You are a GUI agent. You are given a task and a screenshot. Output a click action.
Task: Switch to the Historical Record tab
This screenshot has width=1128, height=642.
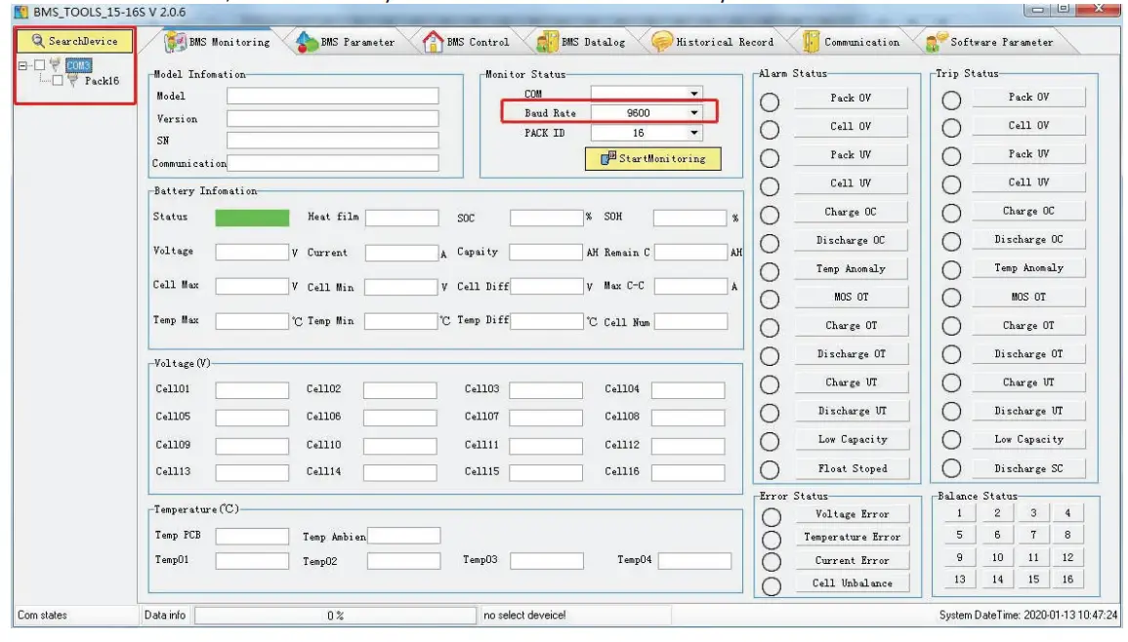pyautogui.click(x=724, y=42)
